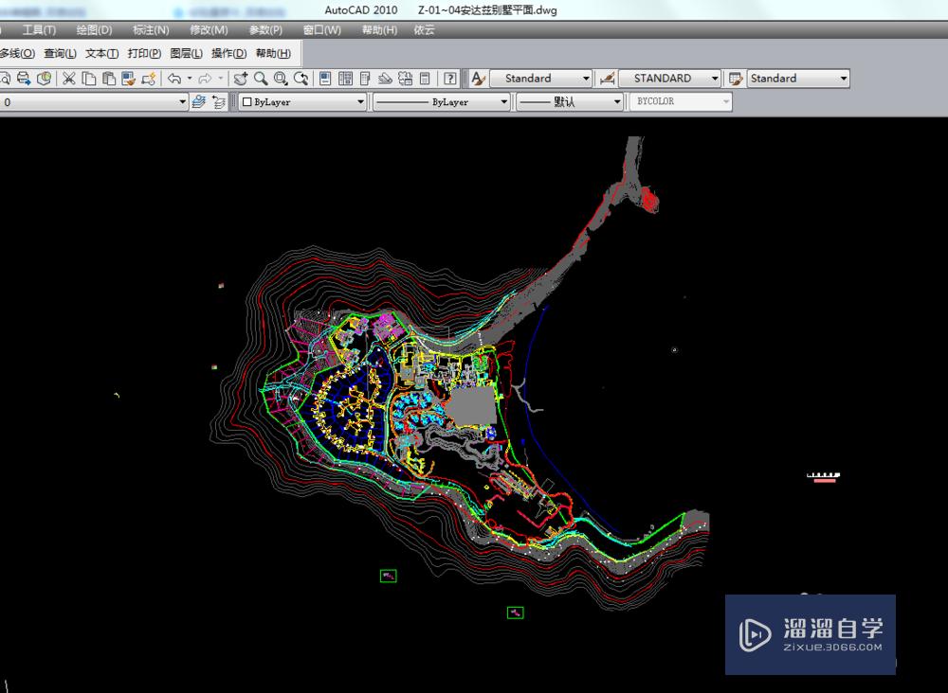Open the Text Style manager icon
The height and width of the screenshot is (693, 948).
(x=478, y=79)
